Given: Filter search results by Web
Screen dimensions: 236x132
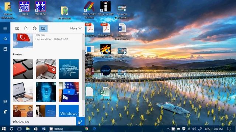Looking at the screenshot, I should (x=35, y=28).
